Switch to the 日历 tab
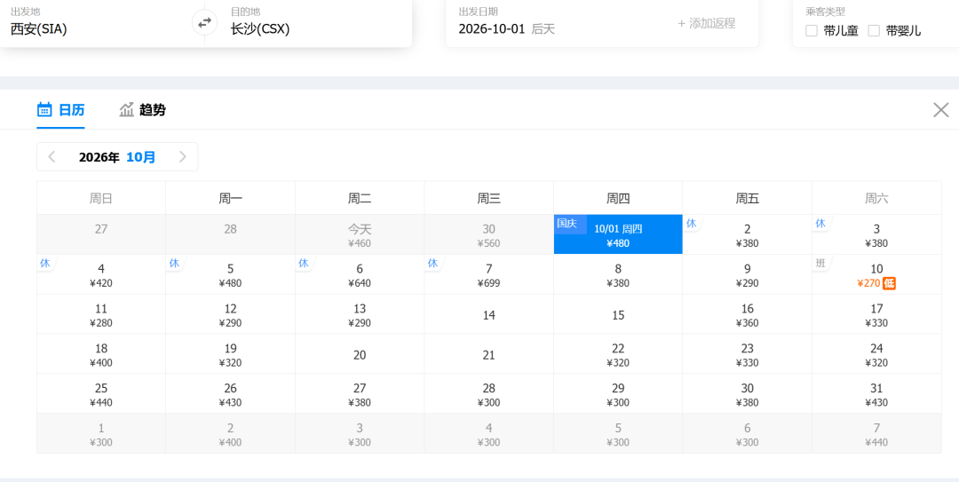The width and height of the screenshot is (959, 482). pyautogui.click(x=60, y=110)
